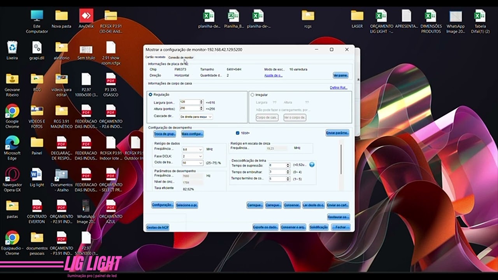Viewport: 498px width, 280px height.
Task: Open the APRESENTA... file icon
Action: (406, 19)
